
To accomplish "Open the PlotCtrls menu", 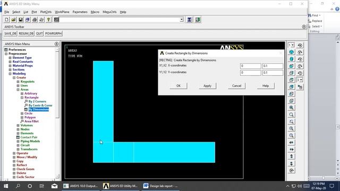I will [46, 12].
